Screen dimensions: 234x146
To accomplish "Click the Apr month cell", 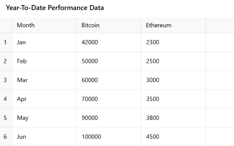I will (x=44, y=99).
